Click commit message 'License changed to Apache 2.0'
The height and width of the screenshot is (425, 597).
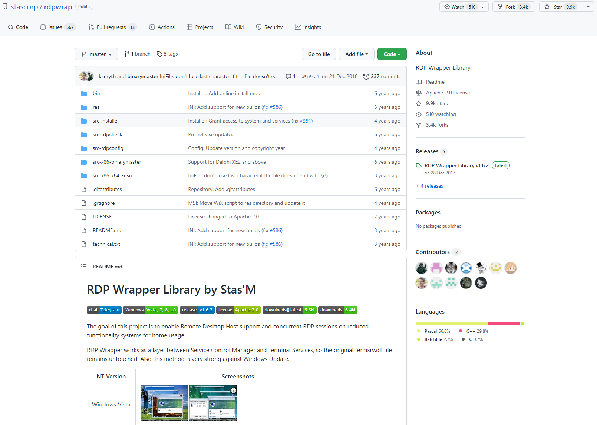point(223,217)
